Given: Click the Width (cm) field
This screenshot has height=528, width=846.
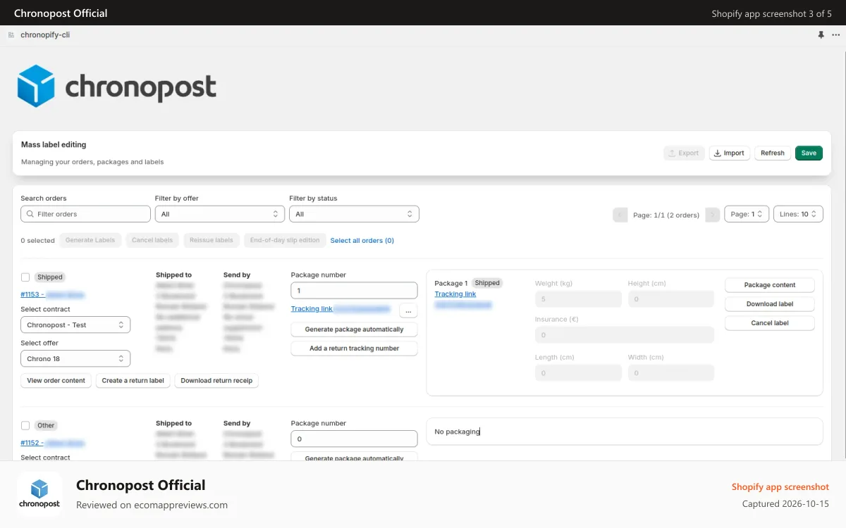Looking at the screenshot, I should (x=671, y=372).
